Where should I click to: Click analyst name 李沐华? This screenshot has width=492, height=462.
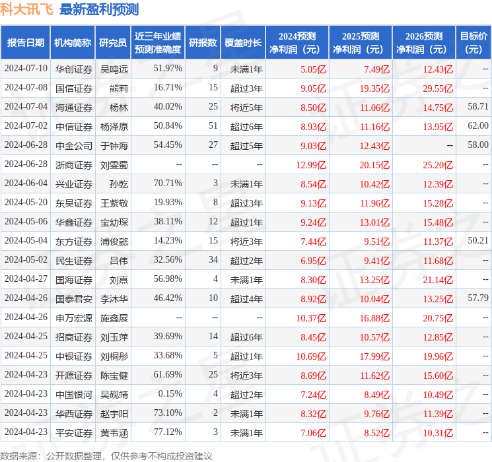(114, 299)
